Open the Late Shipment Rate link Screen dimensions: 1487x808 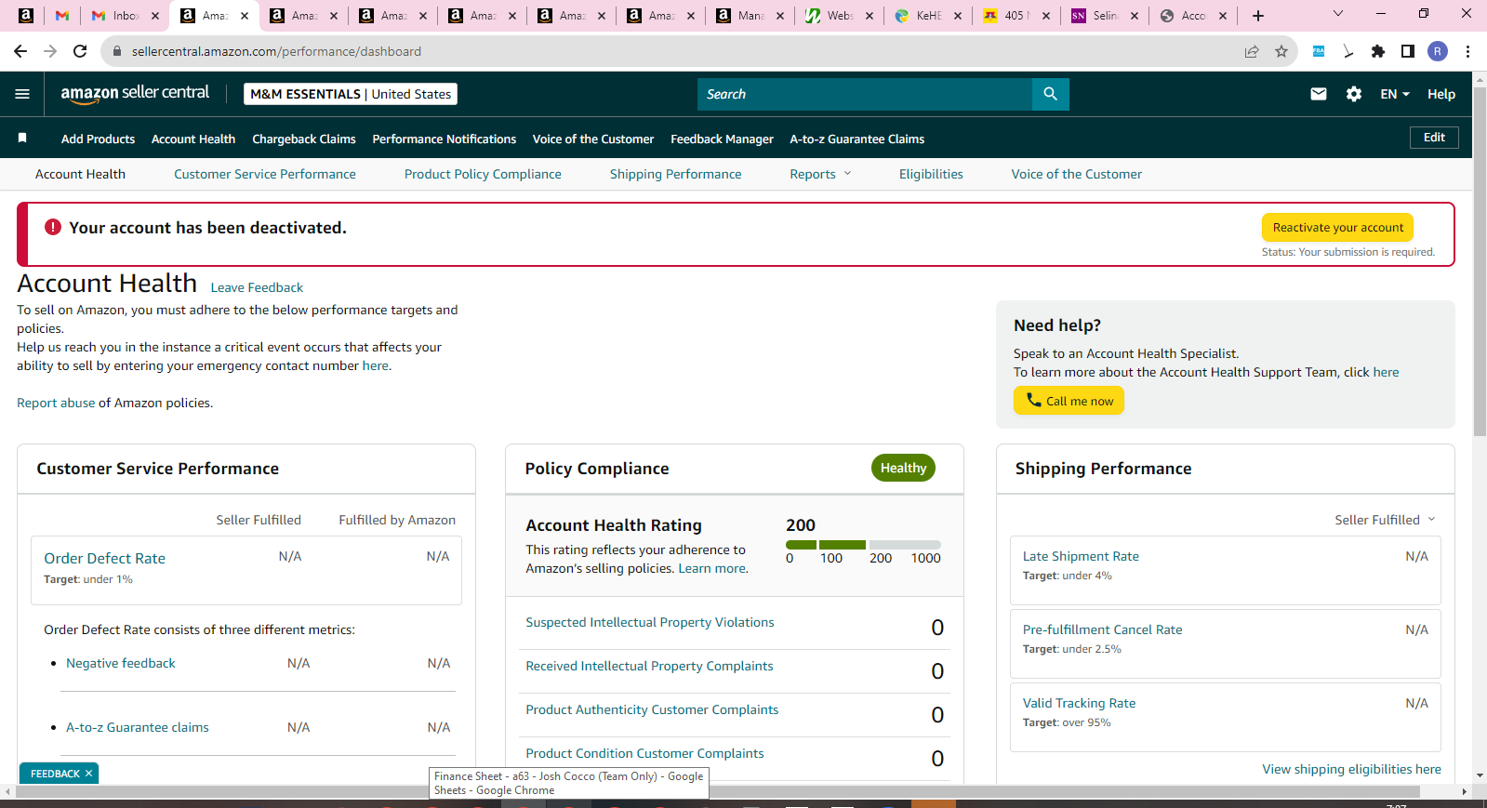pos(1081,556)
